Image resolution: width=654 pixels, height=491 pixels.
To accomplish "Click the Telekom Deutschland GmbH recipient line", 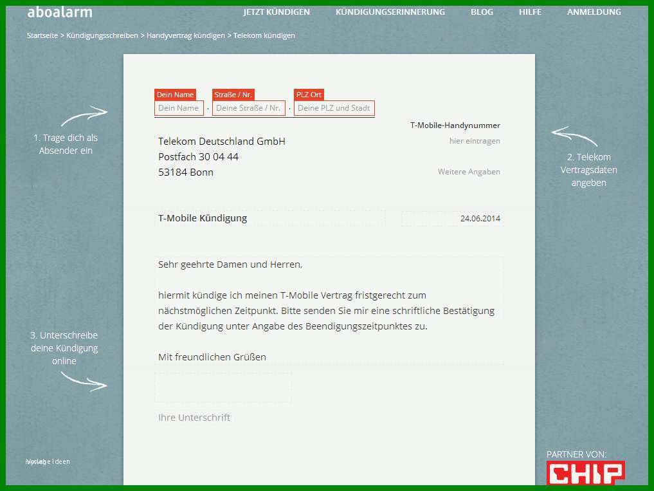I will coord(222,142).
